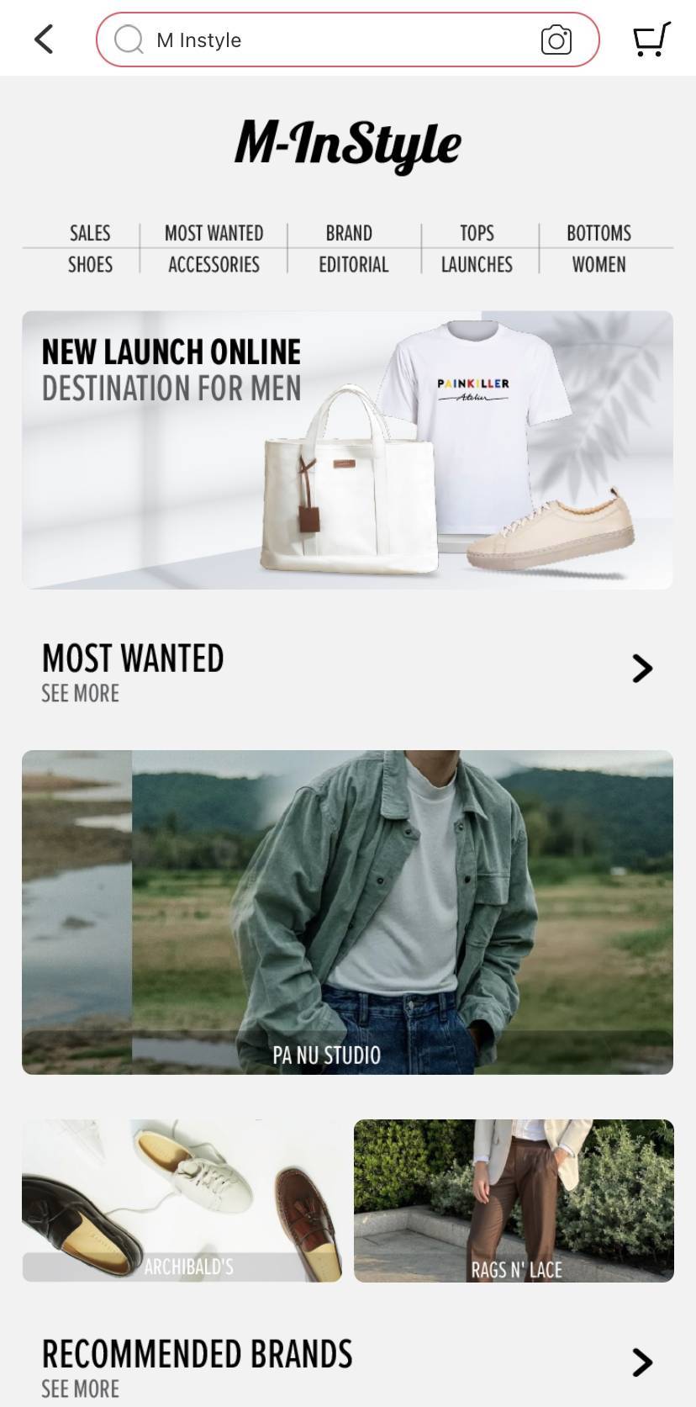Open the LAUNCHES category
This screenshot has height=1407, width=696.
click(x=477, y=264)
